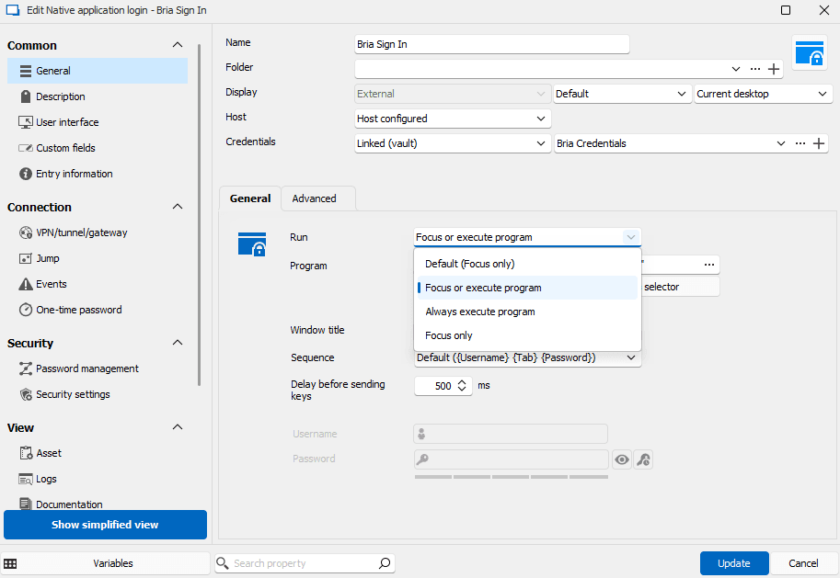Click the entry icon image at top right
The width and height of the screenshot is (840, 578).
[810, 52]
